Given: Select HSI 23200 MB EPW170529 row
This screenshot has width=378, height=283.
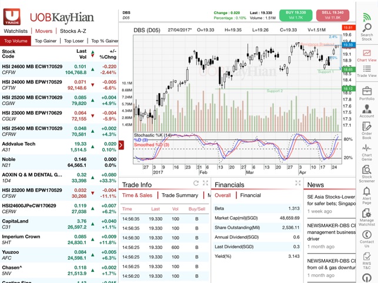Looking at the screenshot, I should (59, 193).
